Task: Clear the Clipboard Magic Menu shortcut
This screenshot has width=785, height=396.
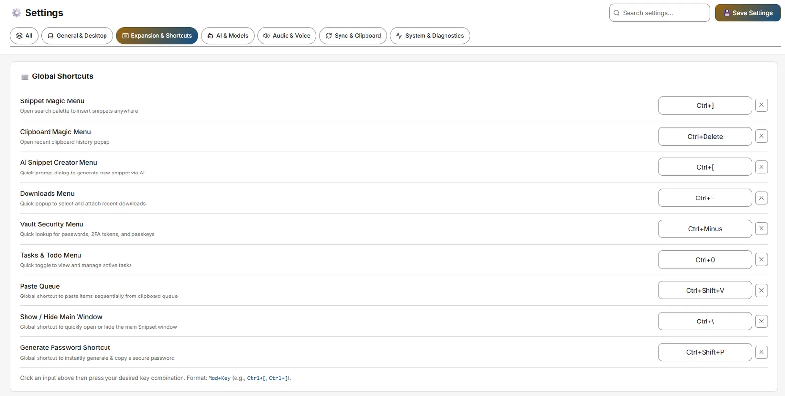Action: (761, 136)
